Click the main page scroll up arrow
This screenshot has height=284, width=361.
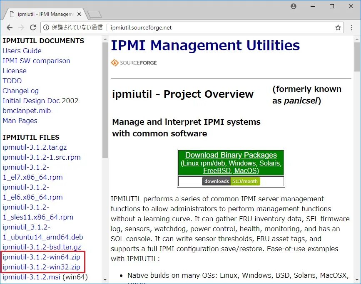(357, 39)
